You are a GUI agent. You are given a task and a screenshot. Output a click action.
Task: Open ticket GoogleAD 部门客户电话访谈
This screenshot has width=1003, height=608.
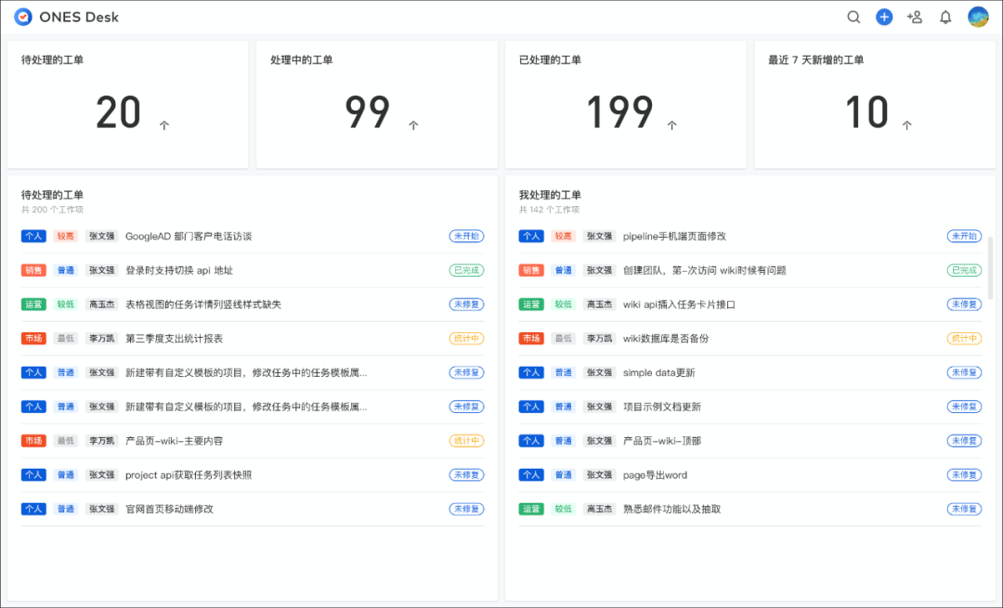[x=189, y=236]
